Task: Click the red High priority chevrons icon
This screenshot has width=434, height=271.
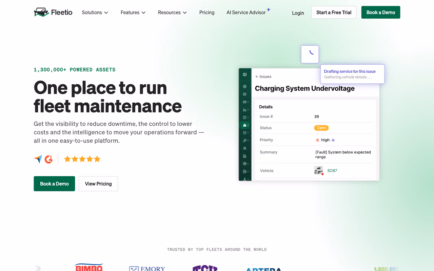Action: pos(318,140)
